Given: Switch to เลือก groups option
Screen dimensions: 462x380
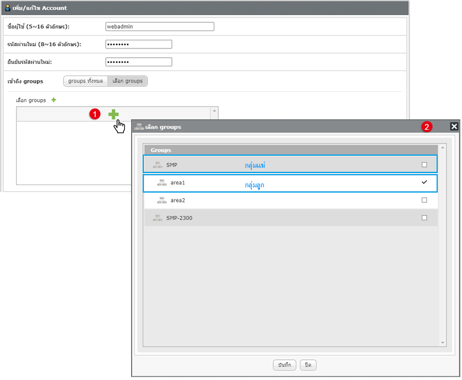Looking at the screenshot, I should (128, 81).
